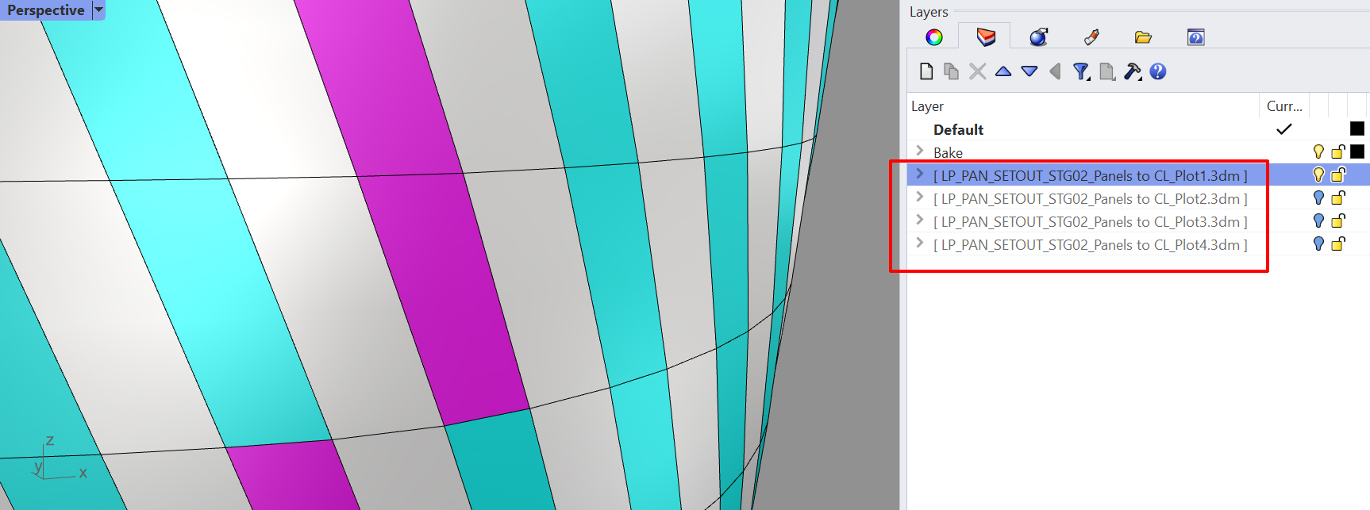Toggle visibility bulb of Bake layer
The width and height of the screenshot is (1370, 510).
click(1318, 151)
